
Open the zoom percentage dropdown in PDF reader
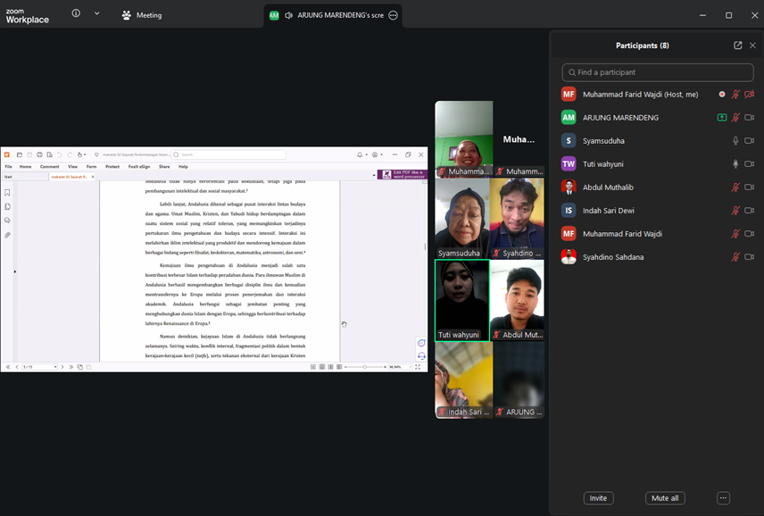[411, 367]
